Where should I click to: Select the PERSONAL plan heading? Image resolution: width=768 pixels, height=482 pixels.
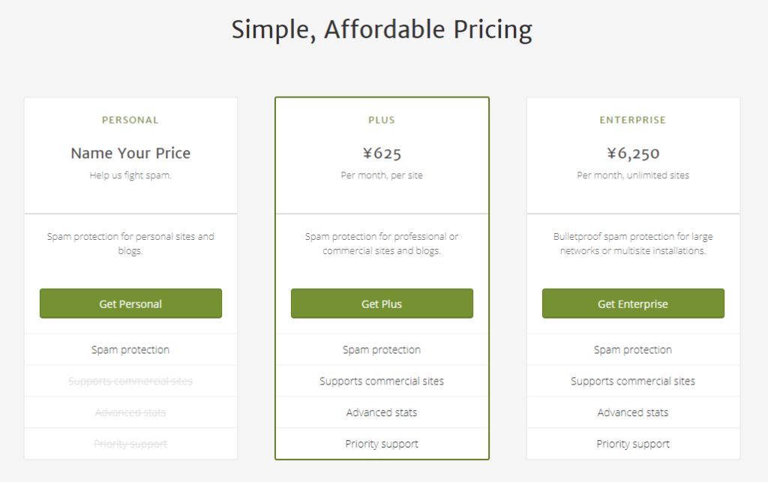[130, 121]
